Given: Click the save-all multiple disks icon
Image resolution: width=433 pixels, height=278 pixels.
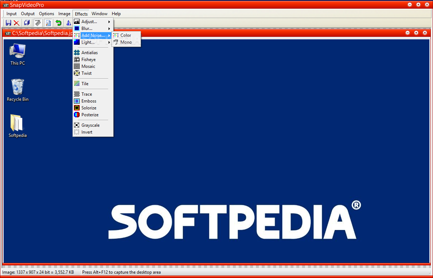Looking at the screenshot, I should (27, 23).
